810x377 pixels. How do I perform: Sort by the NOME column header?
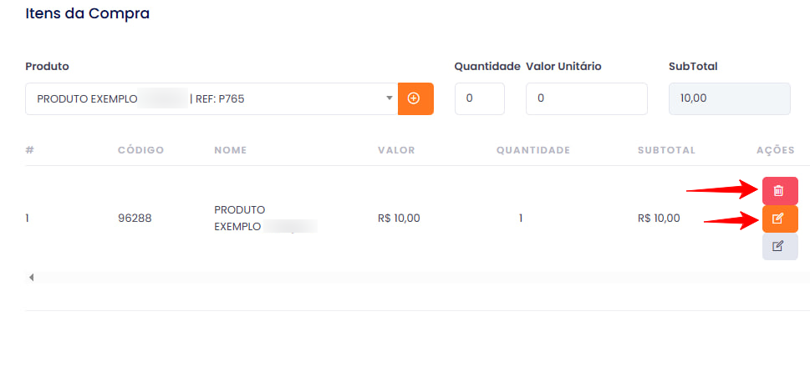[231, 150]
